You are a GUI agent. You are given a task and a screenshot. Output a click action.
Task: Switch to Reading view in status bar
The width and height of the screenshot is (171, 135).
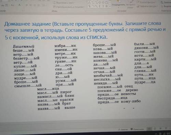pos(160,129)
